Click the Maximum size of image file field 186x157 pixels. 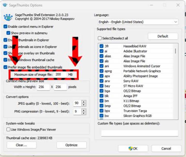60,74
